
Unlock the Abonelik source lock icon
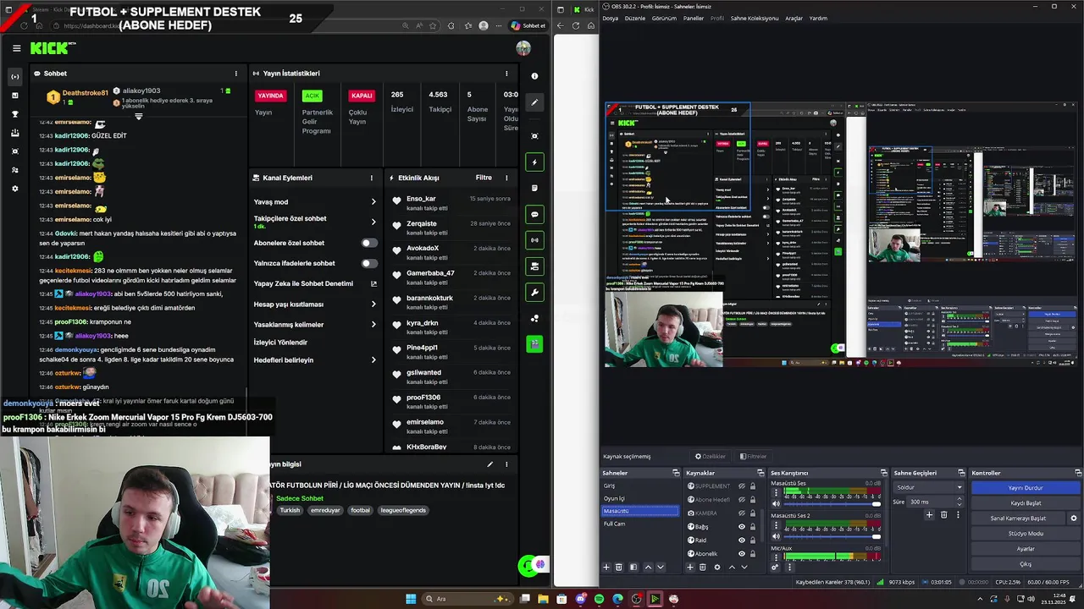click(752, 554)
